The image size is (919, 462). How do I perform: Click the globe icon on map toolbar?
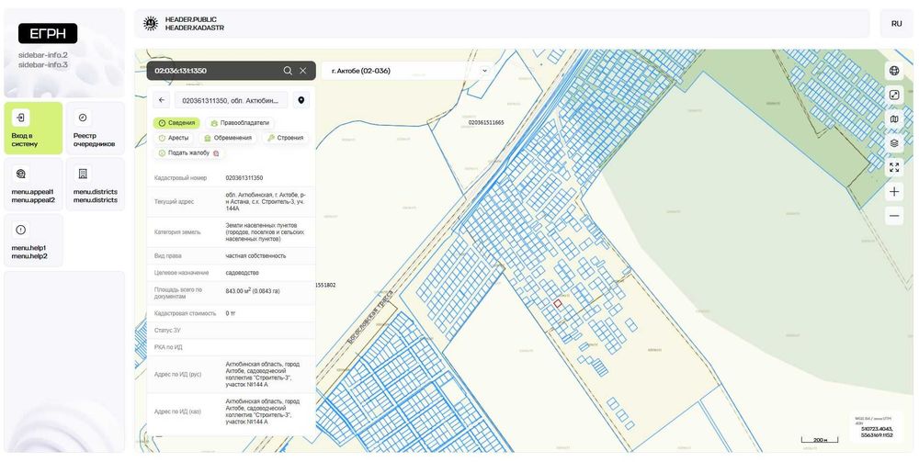(894, 71)
